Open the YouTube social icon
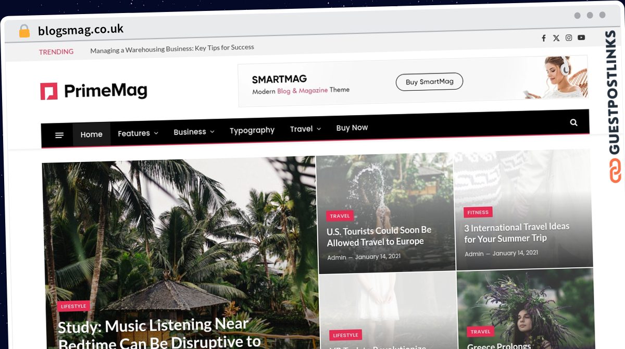The image size is (625, 349). [581, 38]
